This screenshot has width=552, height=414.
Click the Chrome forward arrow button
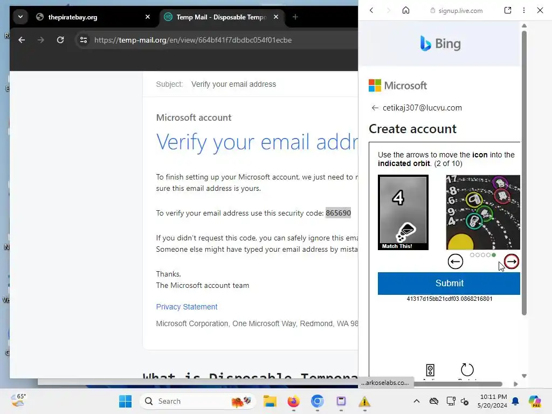click(41, 40)
